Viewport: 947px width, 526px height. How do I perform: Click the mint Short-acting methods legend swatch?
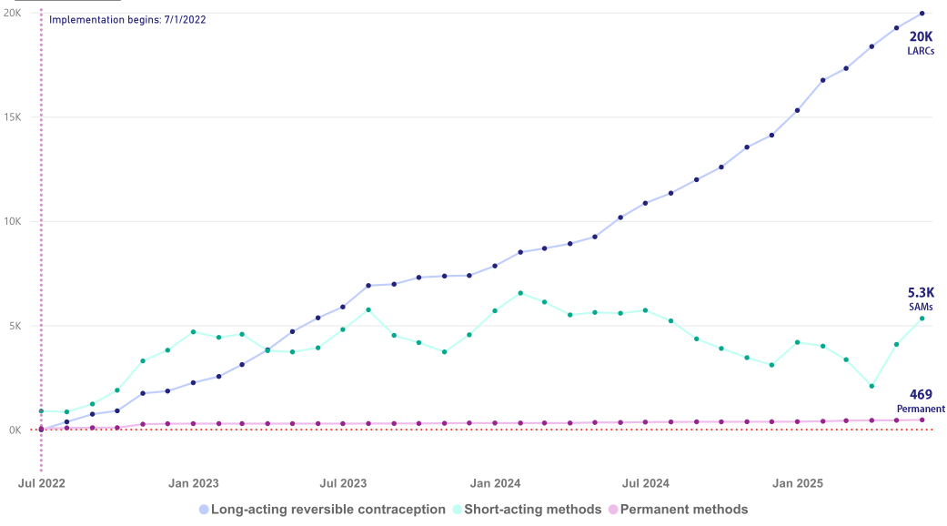point(457,510)
